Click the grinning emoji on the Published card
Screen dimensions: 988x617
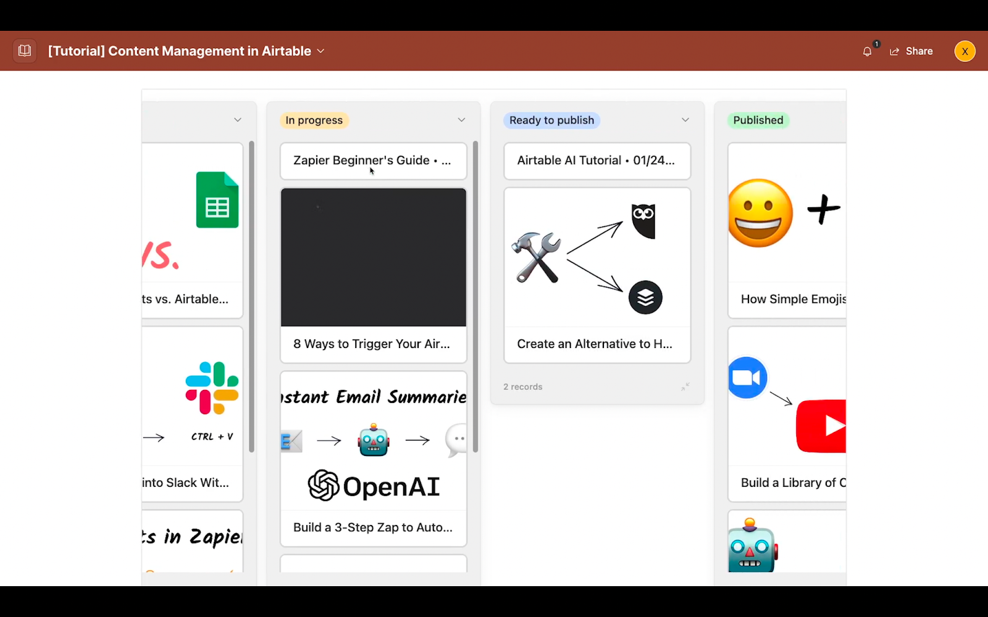(x=760, y=213)
